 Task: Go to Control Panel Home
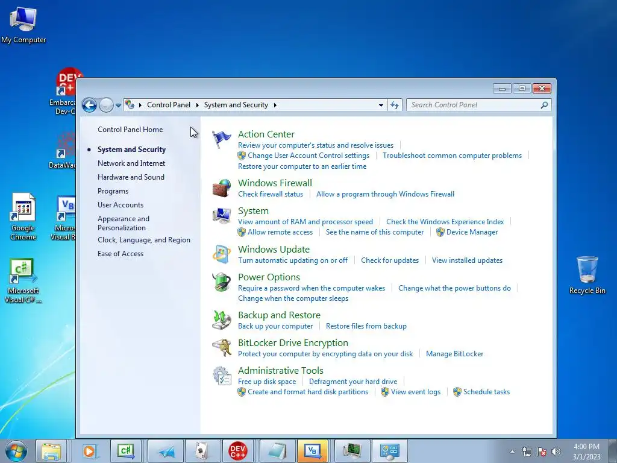point(130,130)
